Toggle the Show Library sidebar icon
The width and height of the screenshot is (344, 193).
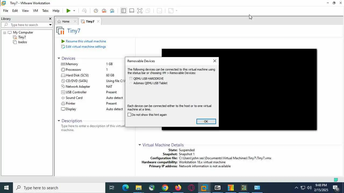123,11
